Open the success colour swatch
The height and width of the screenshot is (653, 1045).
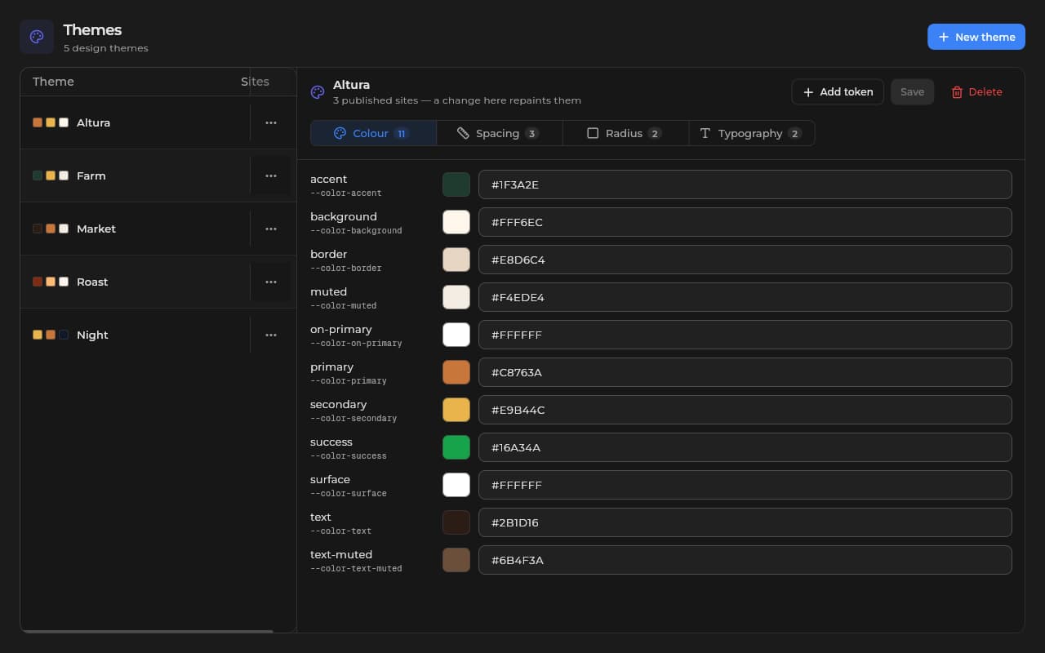coord(456,447)
